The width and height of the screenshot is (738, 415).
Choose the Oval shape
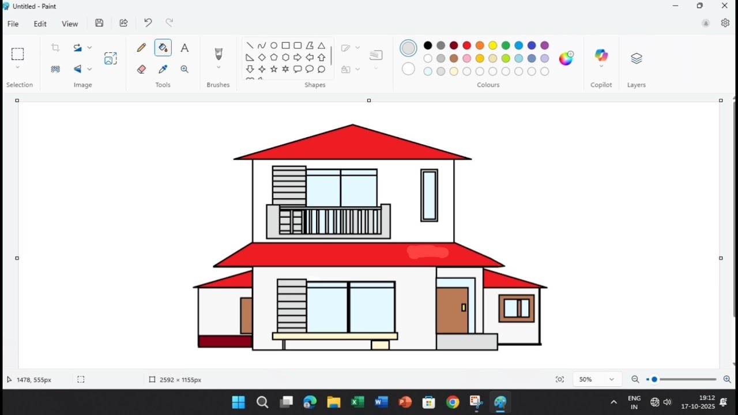[x=274, y=46]
